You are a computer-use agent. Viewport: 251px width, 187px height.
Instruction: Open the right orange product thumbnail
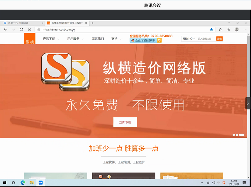[x=192, y=176]
